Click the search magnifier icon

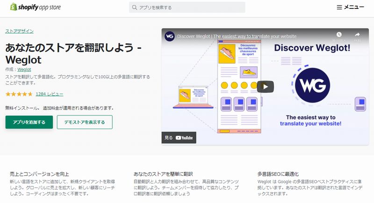135,7
